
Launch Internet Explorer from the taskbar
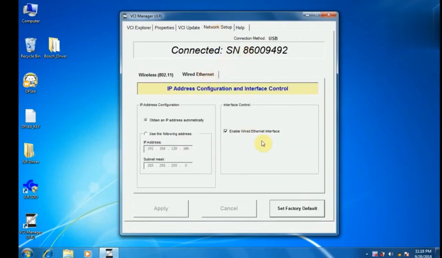(x=47, y=253)
